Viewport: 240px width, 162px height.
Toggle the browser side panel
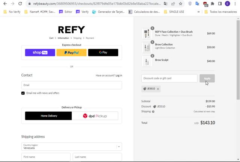coord(220,3)
